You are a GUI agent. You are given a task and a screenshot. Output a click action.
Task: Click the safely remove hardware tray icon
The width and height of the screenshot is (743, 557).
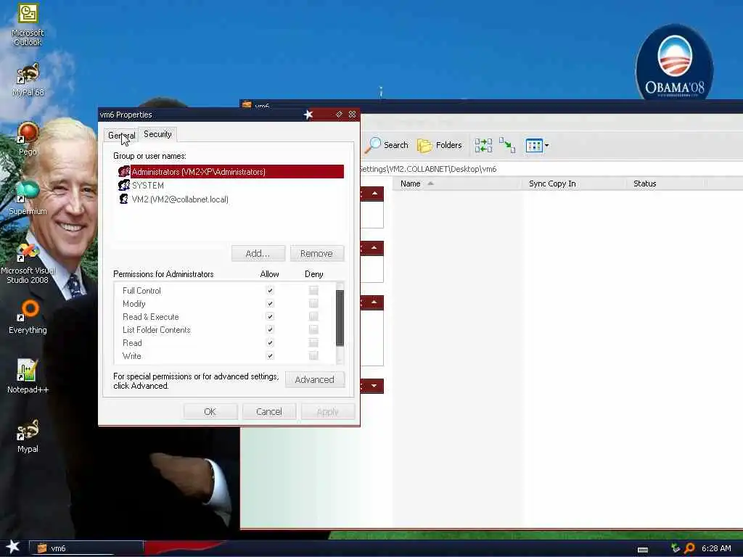pyautogui.click(x=676, y=548)
